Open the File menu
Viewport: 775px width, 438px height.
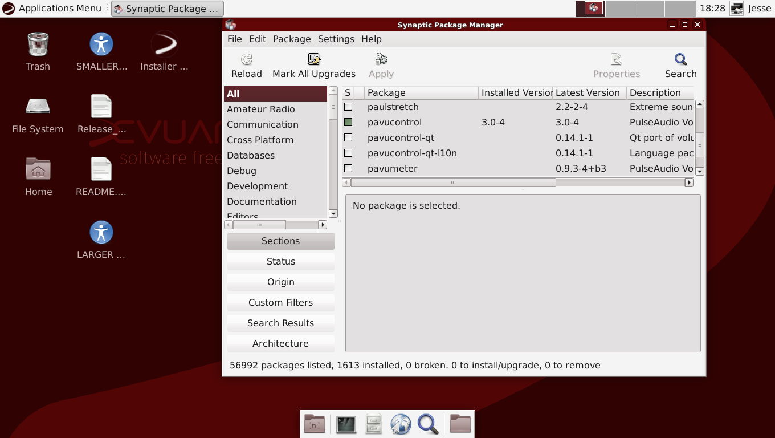234,39
